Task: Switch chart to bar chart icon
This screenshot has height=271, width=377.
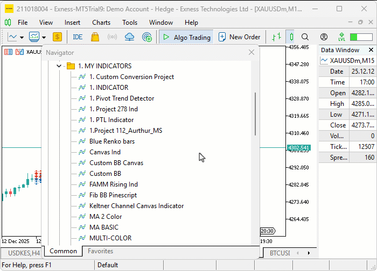Action: coord(276,37)
